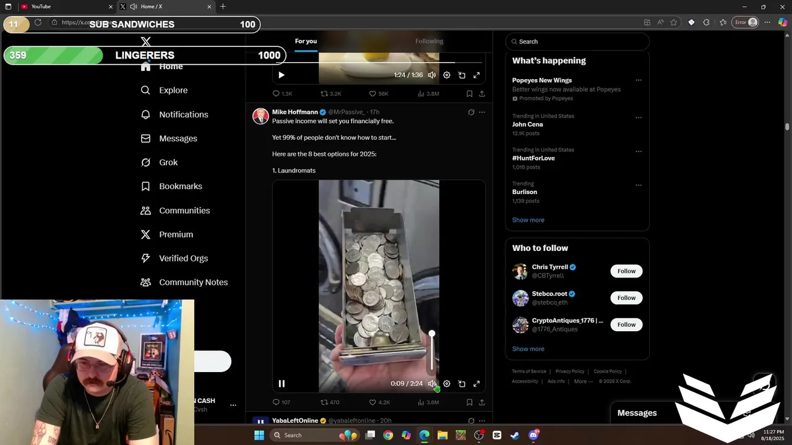
Task: Enter fullscreen on the 2:24 video
Action: [476, 384]
